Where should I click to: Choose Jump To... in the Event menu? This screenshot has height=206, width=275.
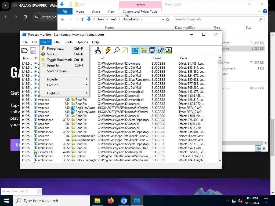pyautogui.click(x=64, y=65)
